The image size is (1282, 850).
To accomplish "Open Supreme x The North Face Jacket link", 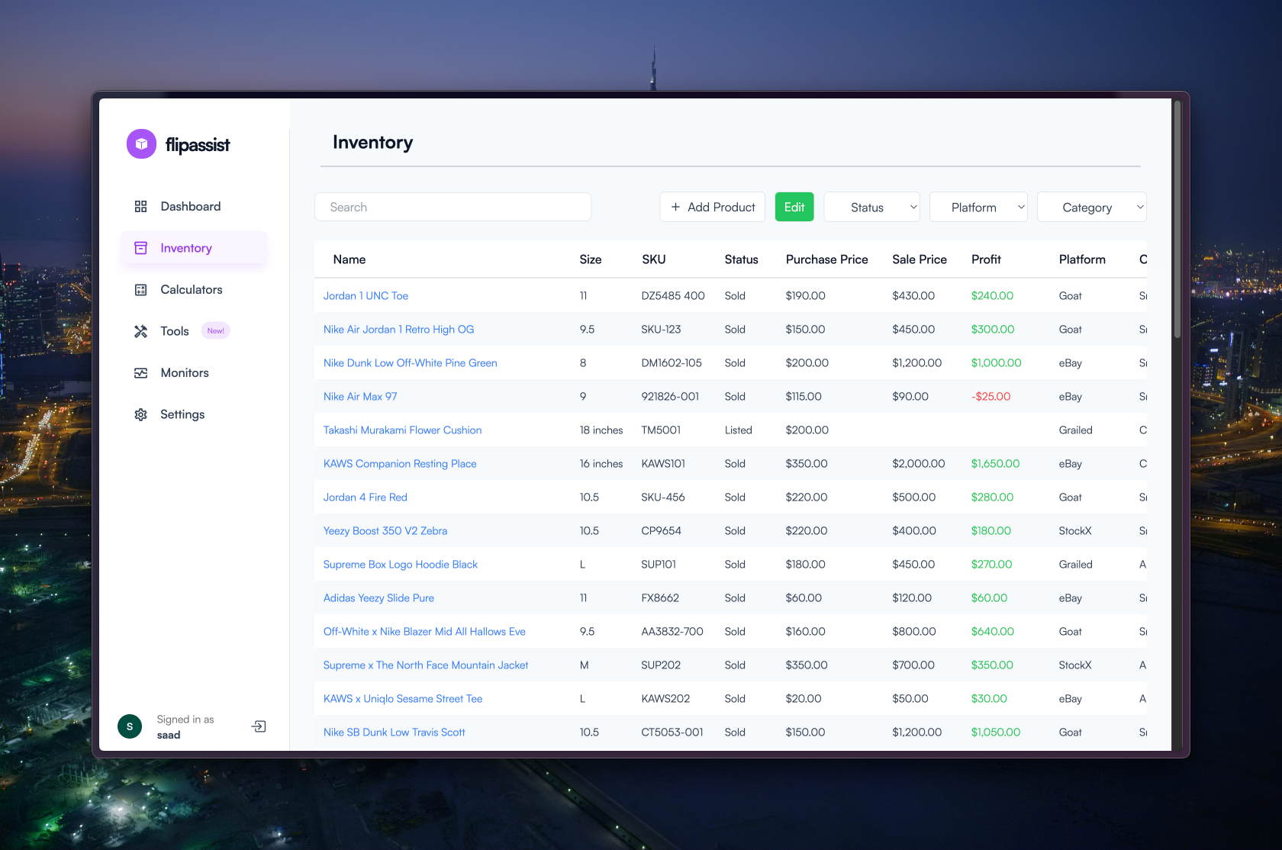I will [x=426, y=665].
